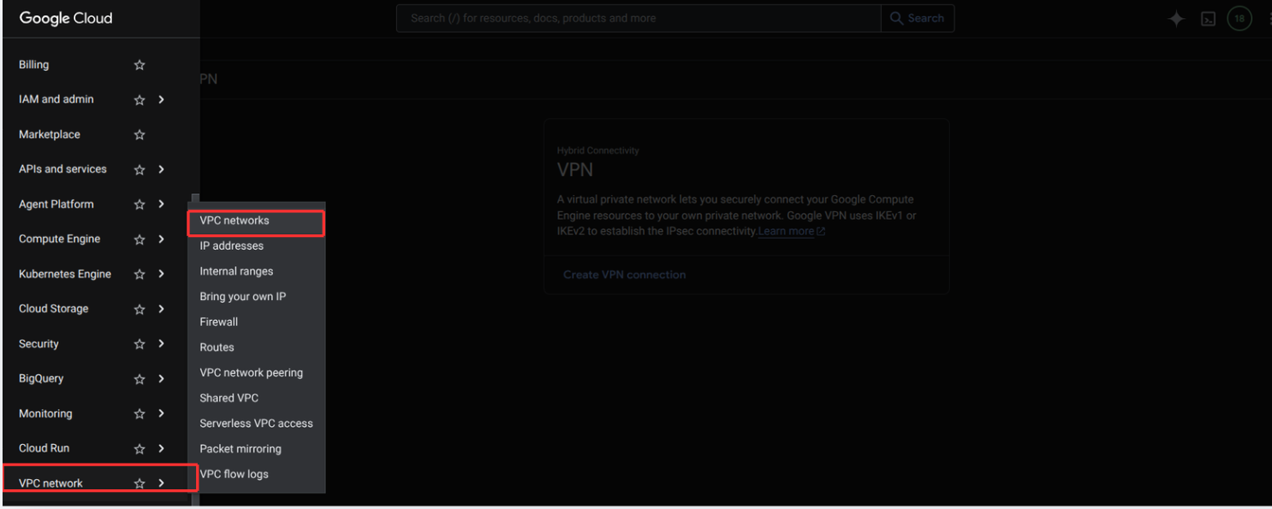This screenshot has height=509, width=1272.
Task: Open Agent Platform submenu chevron
Action: click(x=161, y=204)
